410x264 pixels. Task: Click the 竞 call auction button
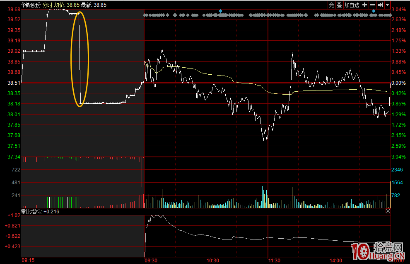(331, 5)
